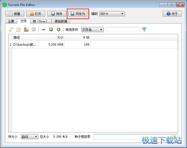Click the blue filter funnel icon

[144, 30]
